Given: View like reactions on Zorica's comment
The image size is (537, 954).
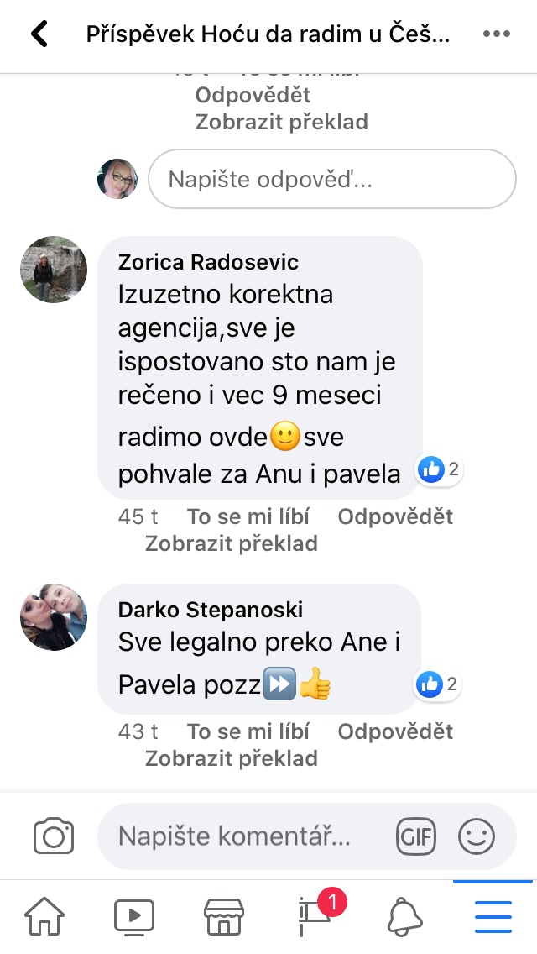Looking at the screenshot, I should (439, 469).
